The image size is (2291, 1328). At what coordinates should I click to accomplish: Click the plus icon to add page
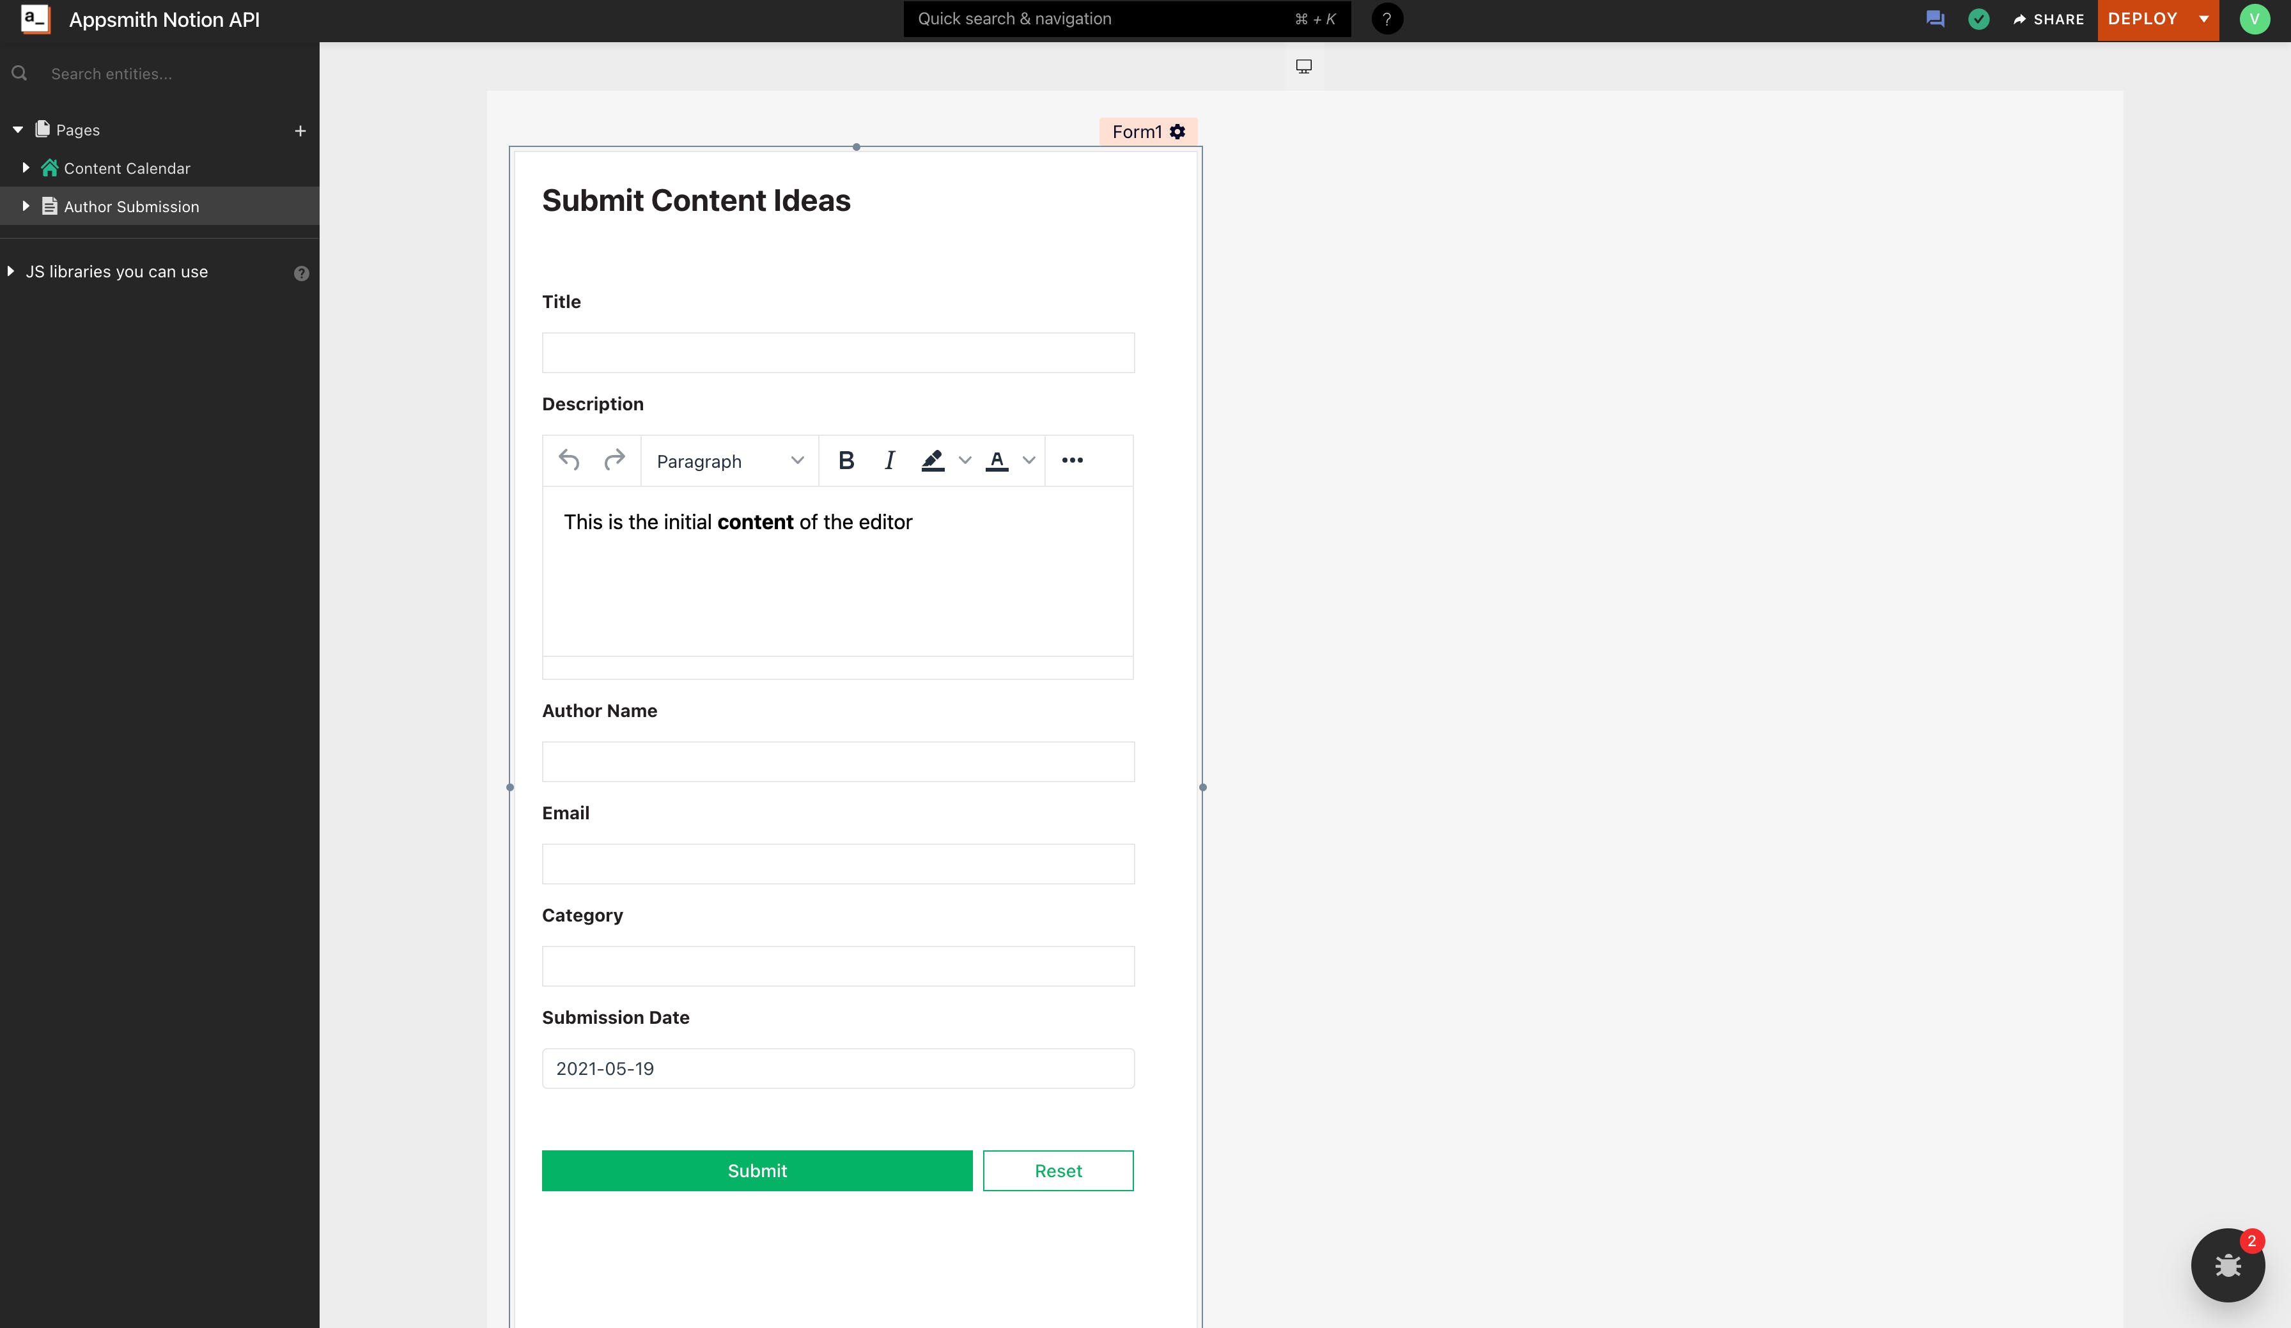[x=300, y=131]
